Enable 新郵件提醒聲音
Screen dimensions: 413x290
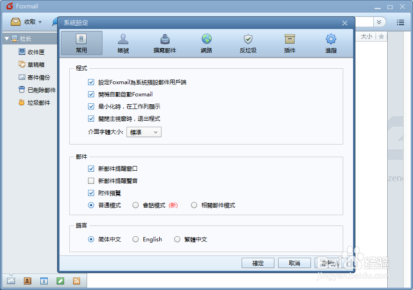91,181
